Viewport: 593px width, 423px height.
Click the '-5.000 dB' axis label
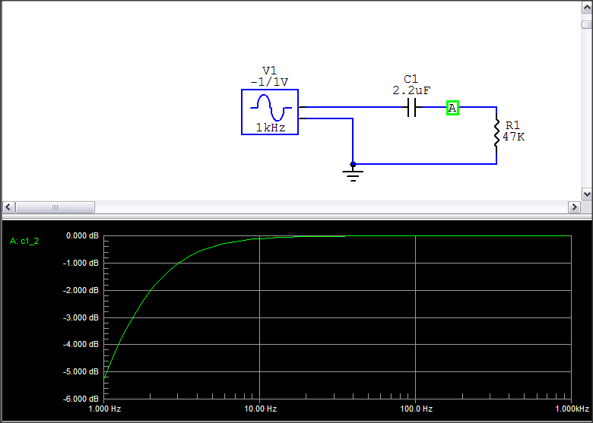[81, 371]
